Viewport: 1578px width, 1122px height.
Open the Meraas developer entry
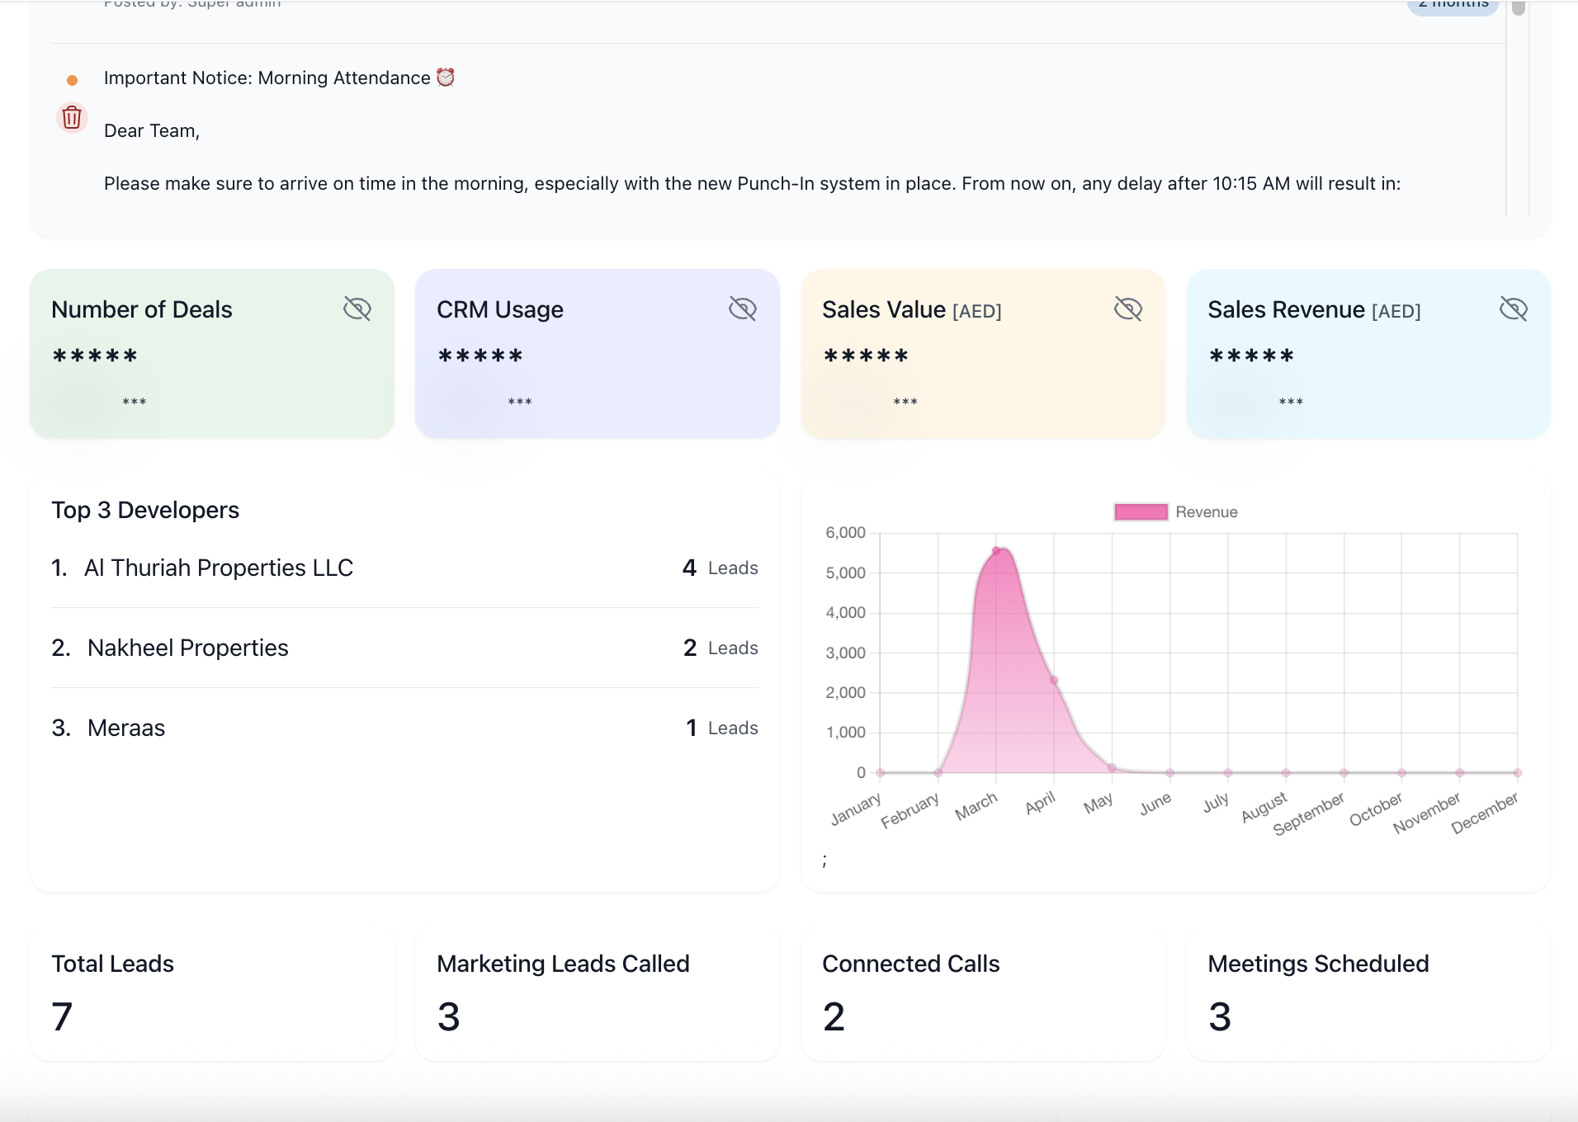126,728
